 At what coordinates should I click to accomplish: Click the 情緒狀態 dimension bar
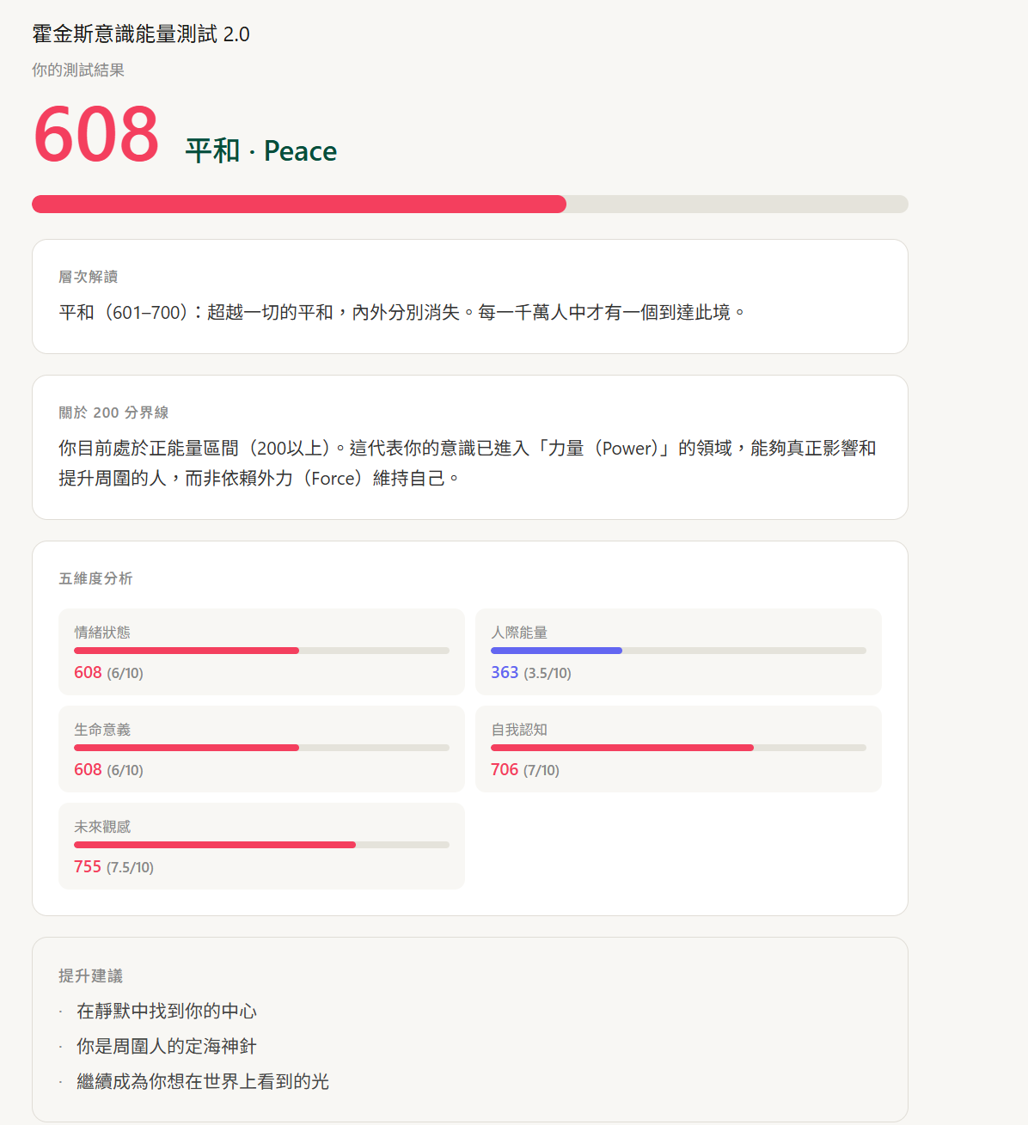tap(261, 651)
